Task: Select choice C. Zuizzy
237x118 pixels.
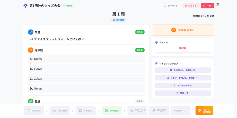Action: tap(86, 78)
